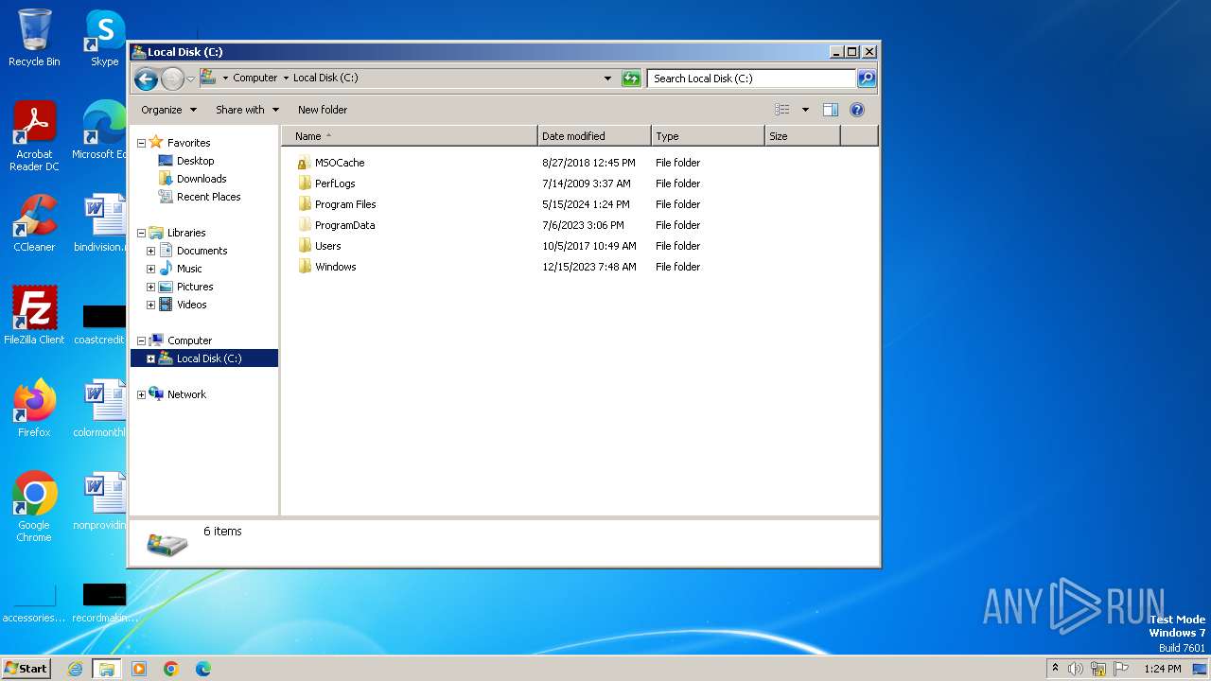
Task: Open the Pictures library
Action: tap(195, 287)
